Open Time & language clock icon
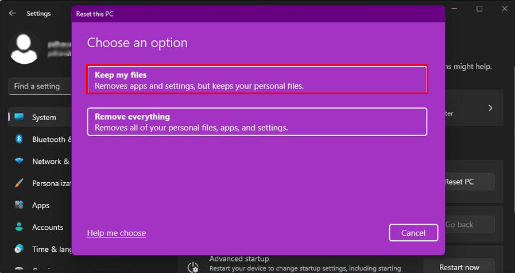The height and width of the screenshot is (273, 515). coord(19,249)
